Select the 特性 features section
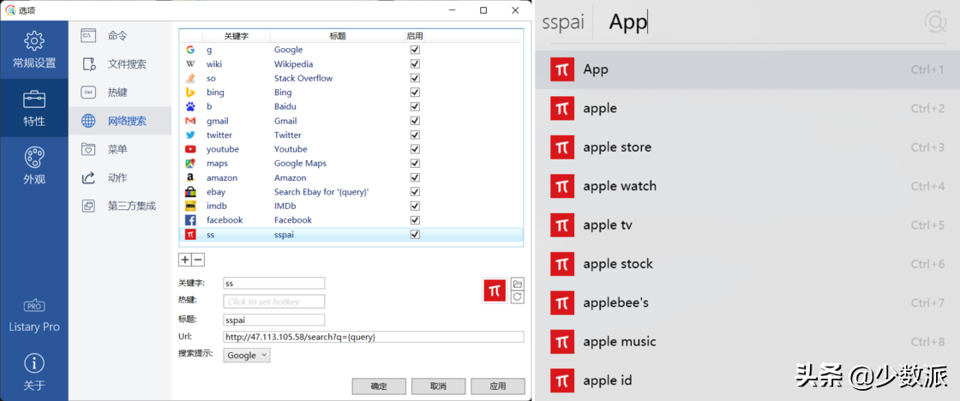The image size is (960, 401). [x=33, y=108]
